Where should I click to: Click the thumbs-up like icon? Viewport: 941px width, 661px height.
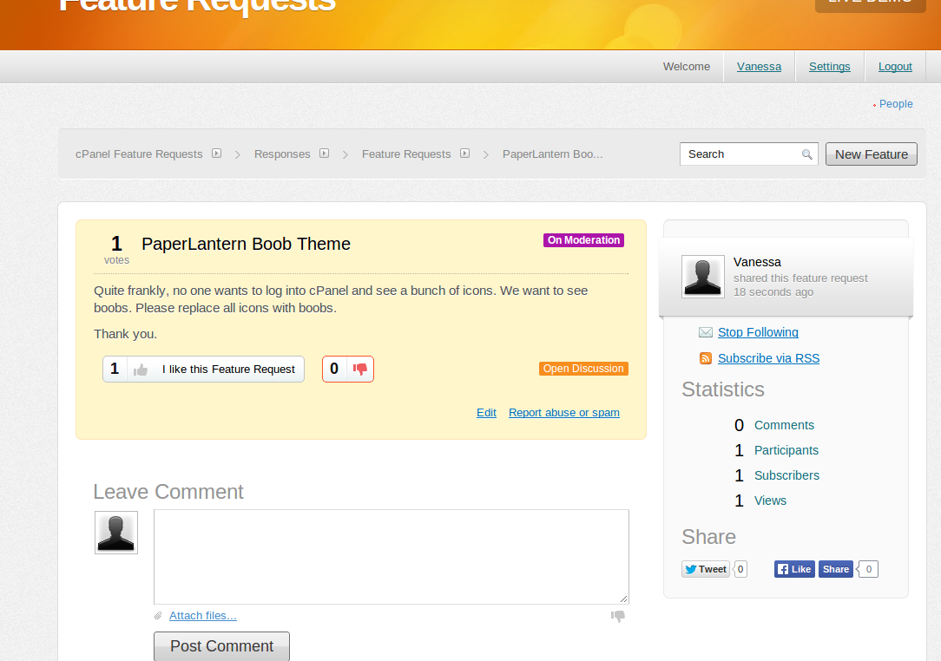[141, 370]
